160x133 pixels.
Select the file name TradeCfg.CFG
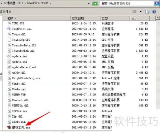[21, 40]
